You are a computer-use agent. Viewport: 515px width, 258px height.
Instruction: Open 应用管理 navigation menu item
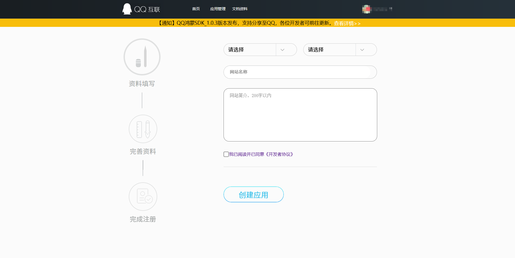218,9
